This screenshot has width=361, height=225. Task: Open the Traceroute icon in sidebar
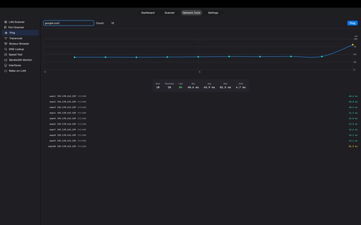click(6, 38)
